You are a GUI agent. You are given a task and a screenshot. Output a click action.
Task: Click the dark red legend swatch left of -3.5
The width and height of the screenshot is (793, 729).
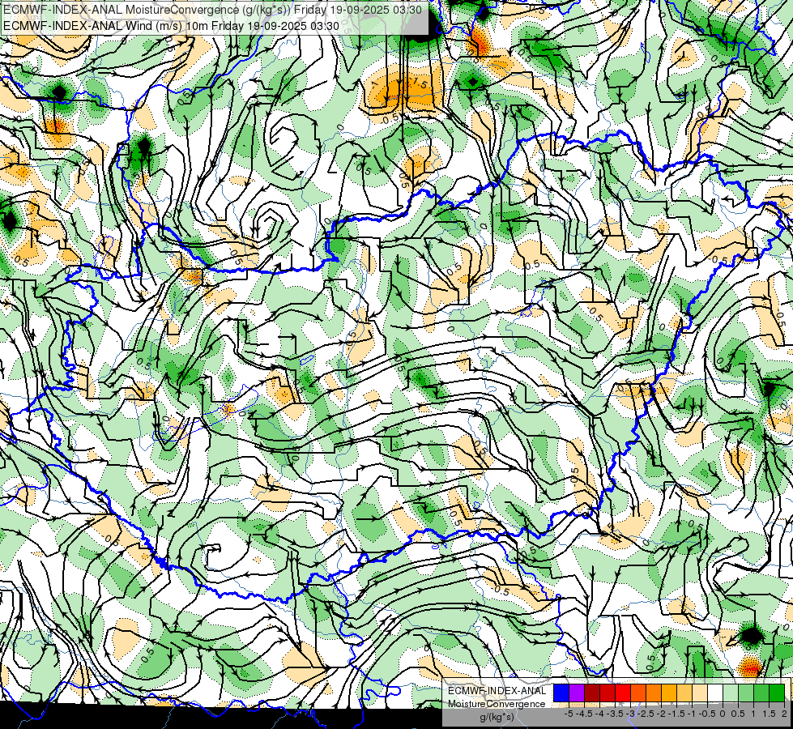tap(608, 693)
